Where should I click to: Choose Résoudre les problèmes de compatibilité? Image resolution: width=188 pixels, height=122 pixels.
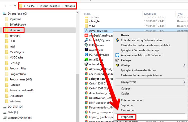point(146,45)
